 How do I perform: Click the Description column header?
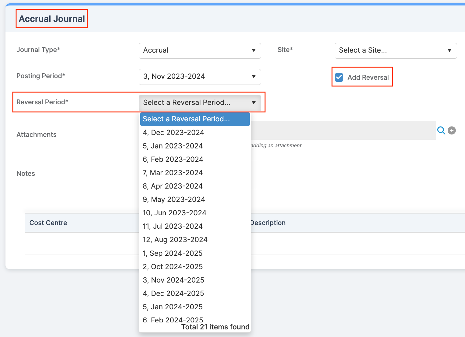tap(268, 223)
